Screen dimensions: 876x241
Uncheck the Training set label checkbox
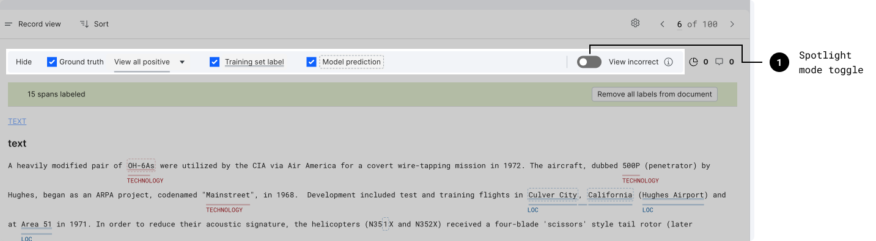coord(215,62)
